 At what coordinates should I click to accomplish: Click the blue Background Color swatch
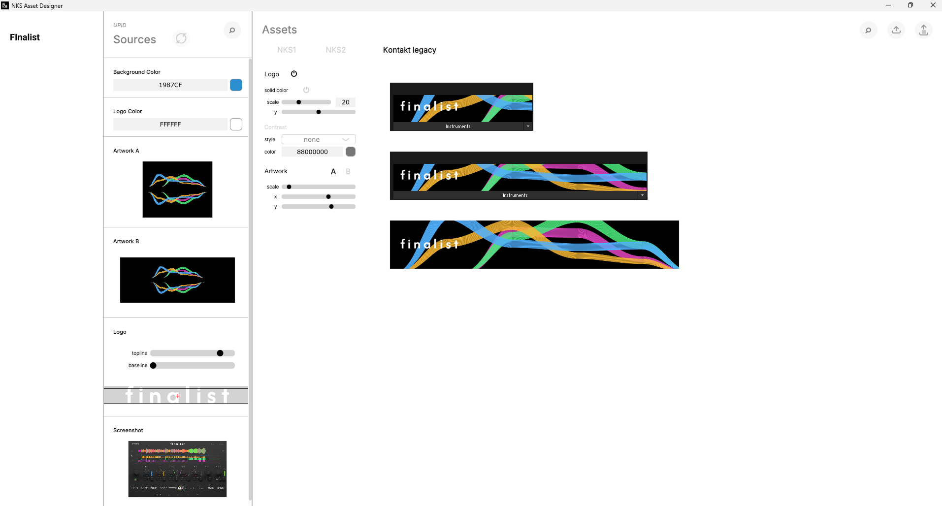pos(236,85)
